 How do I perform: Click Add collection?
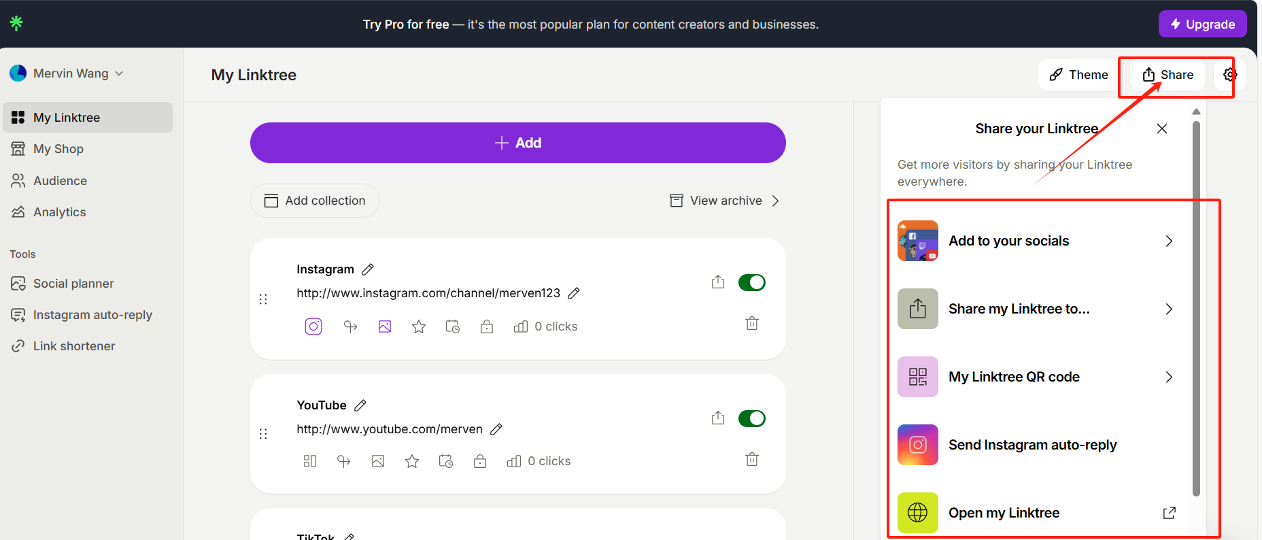pos(315,201)
